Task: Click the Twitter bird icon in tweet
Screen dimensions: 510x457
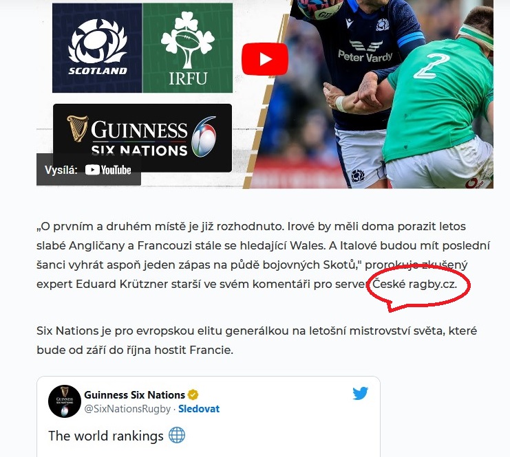Action: tap(361, 393)
